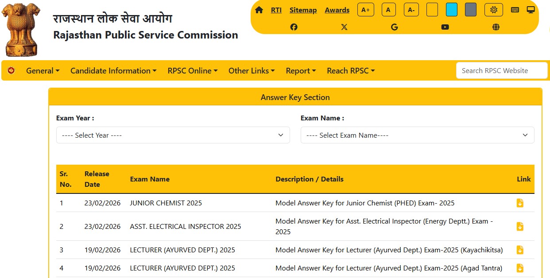Open RPSC's Facebook page icon
The width and height of the screenshot is (550, 278).
(294, 27)
